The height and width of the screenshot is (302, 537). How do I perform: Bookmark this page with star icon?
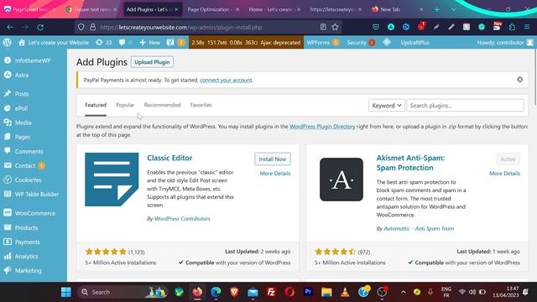pos(335,27)
